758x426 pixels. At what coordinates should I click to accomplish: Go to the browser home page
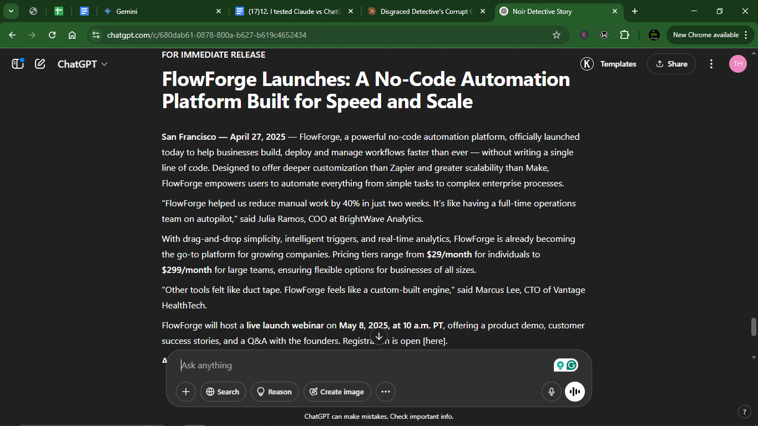(72, 35)
